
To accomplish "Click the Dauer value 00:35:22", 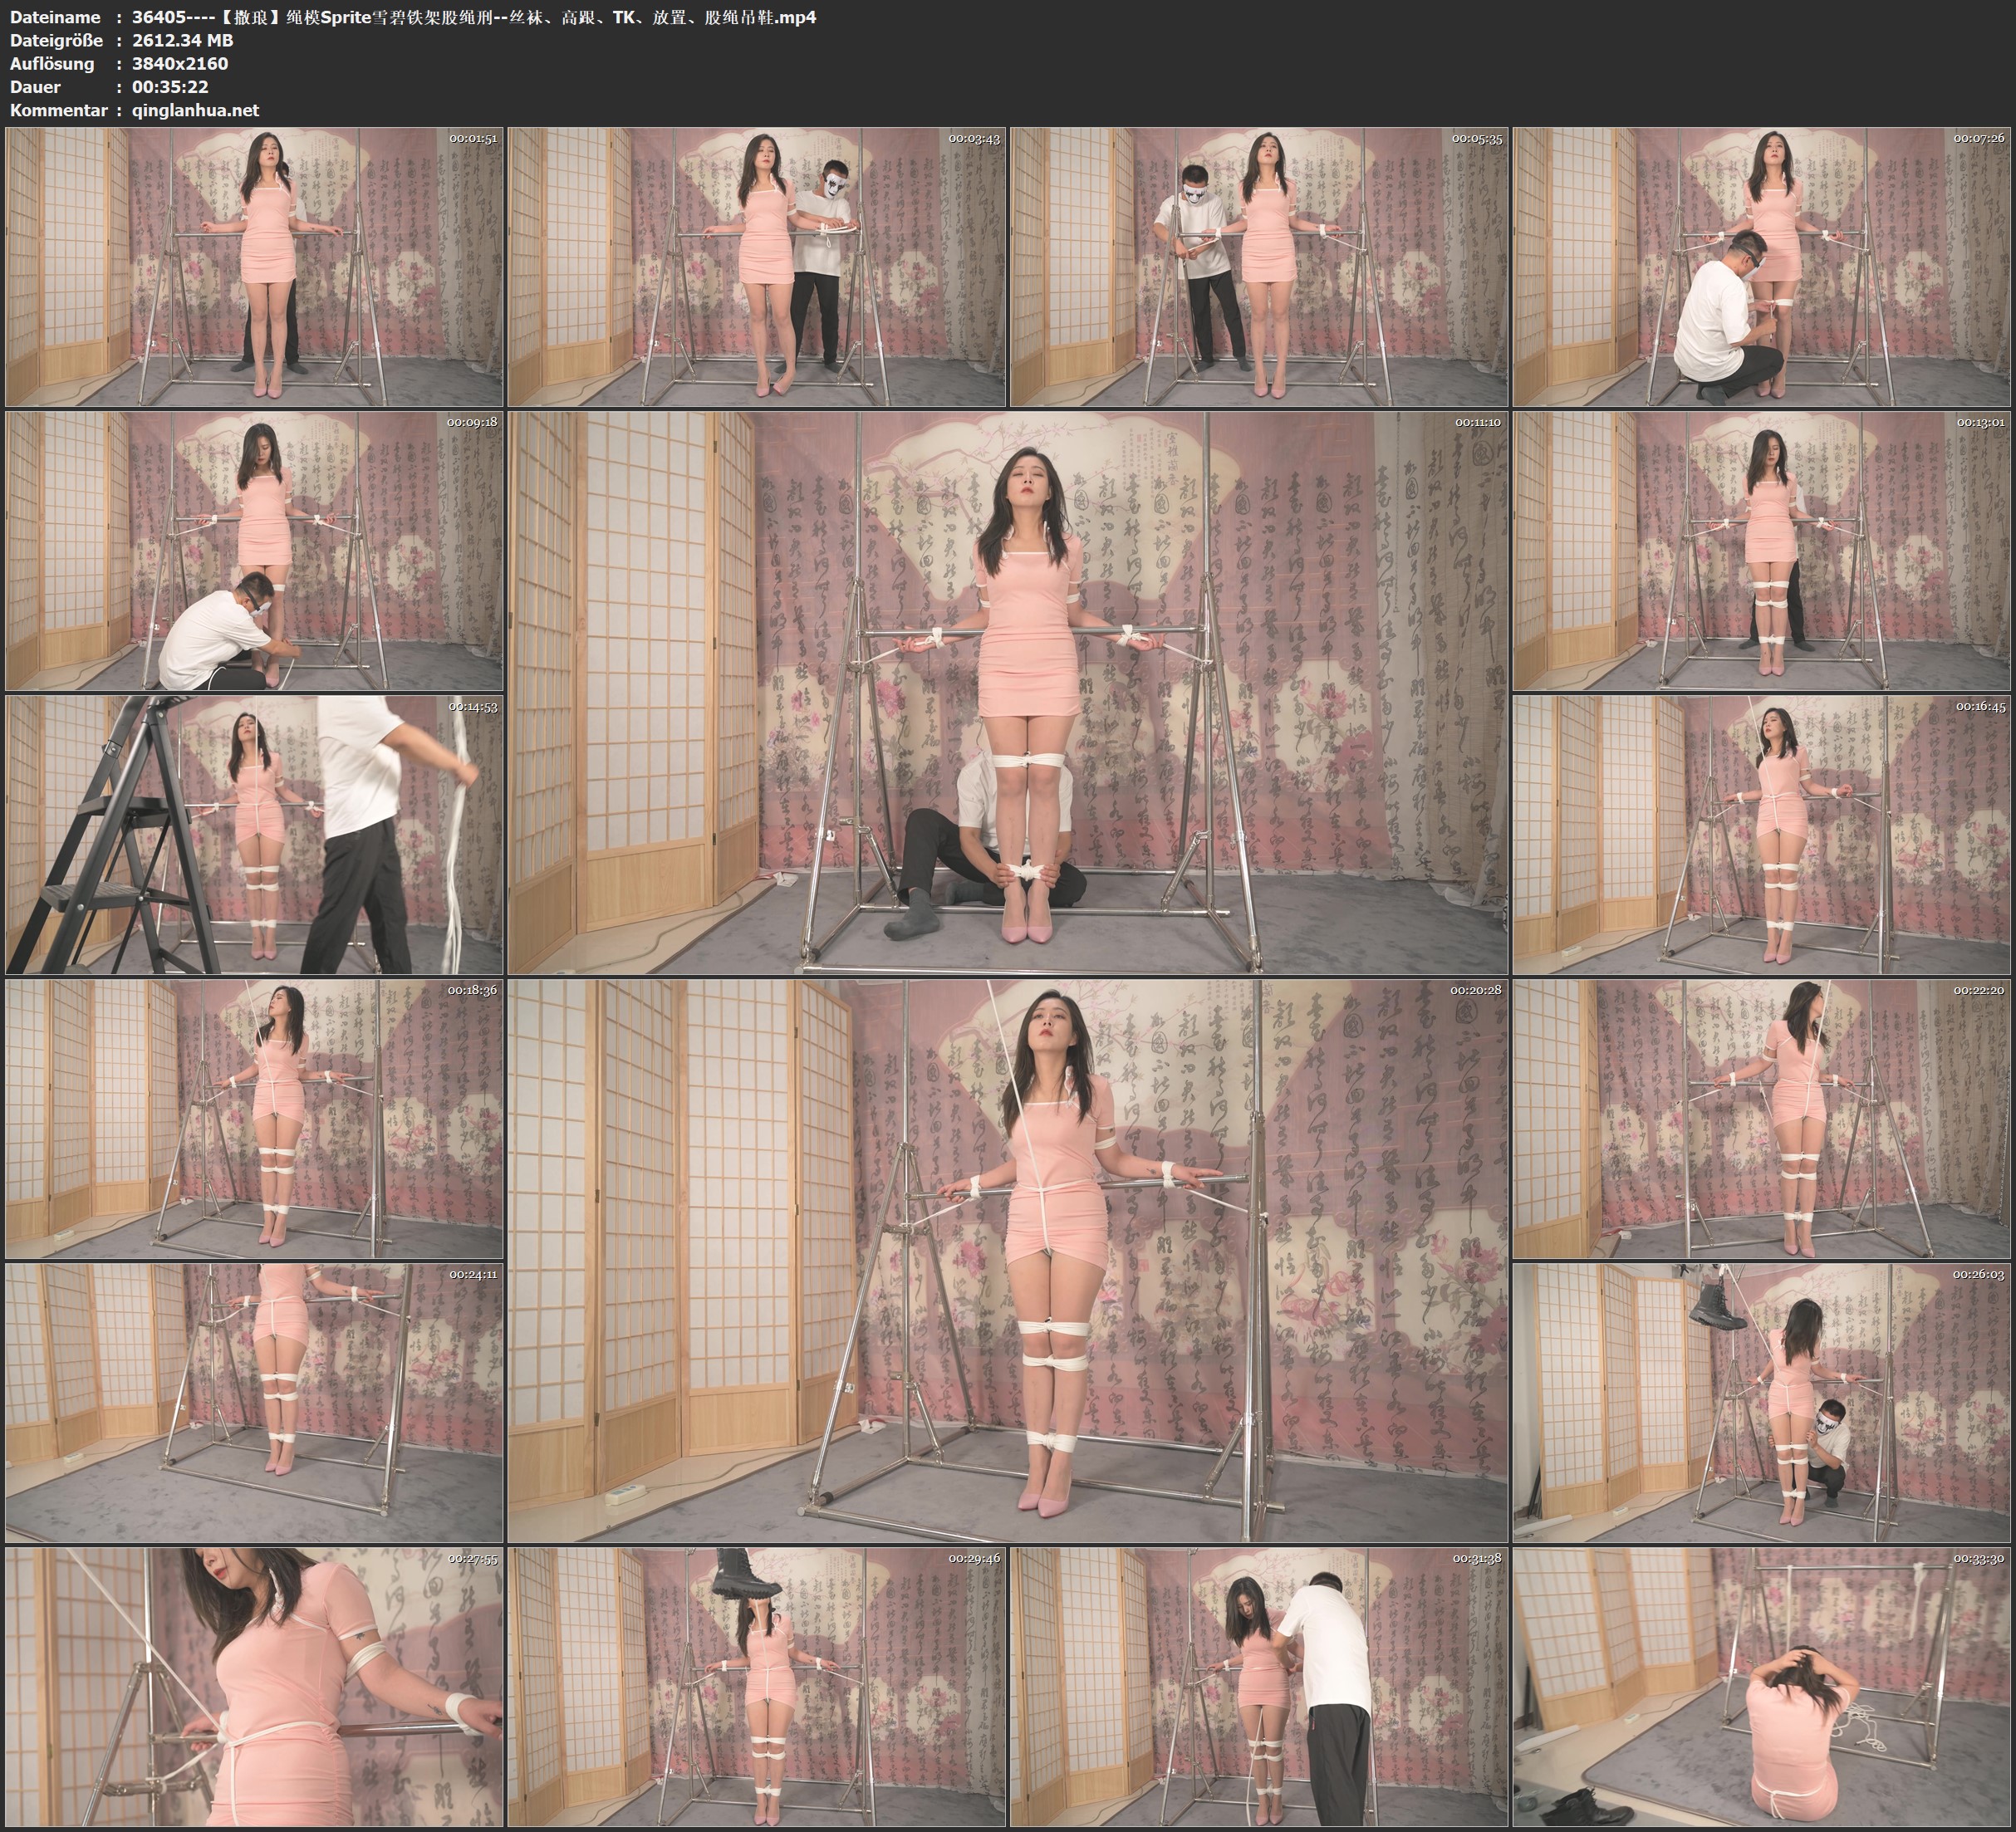I will pyautogui.click(x=170, y=87).
